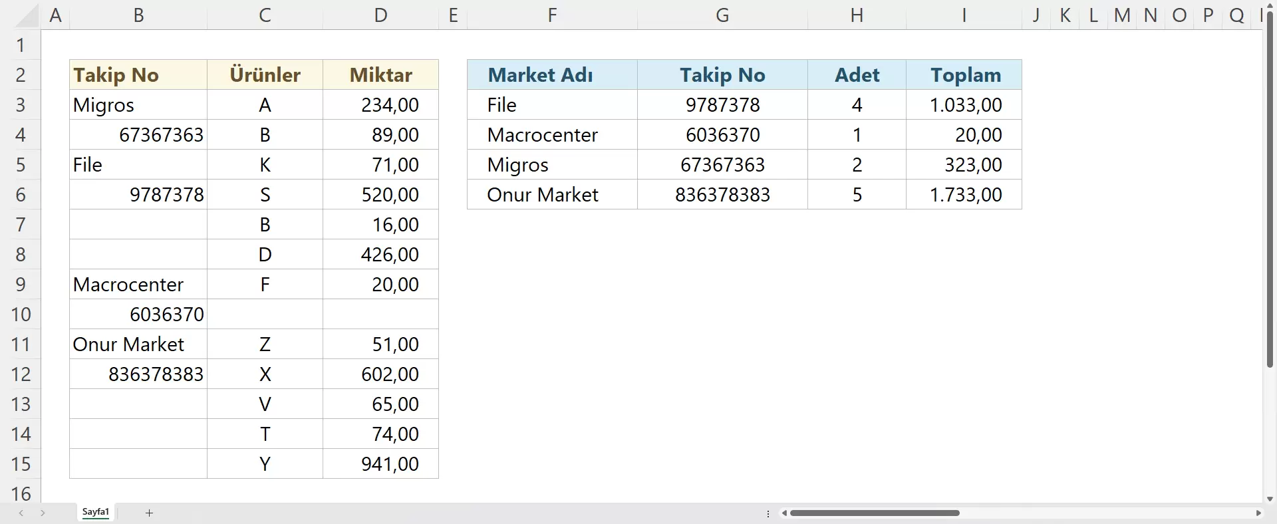Add a new sheet with plus icon
Image resolution: width=1277 pixels, height=524 pixels.
pyautogui.click(x=150, y=513)
